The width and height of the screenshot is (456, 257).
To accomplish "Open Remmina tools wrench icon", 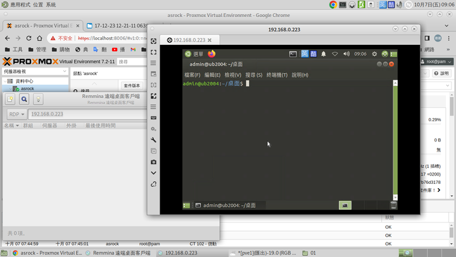I will pos(153,140).
